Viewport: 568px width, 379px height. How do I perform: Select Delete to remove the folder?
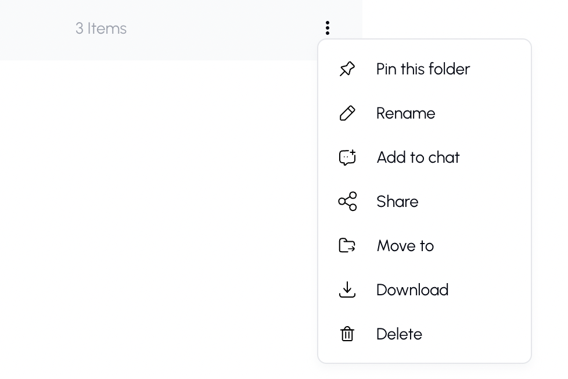(399, 334)
